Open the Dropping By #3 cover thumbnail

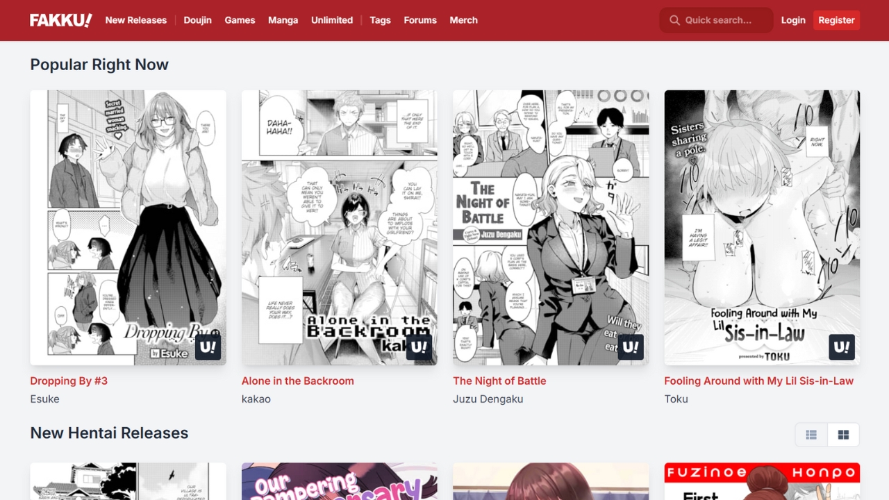(128, 227)
